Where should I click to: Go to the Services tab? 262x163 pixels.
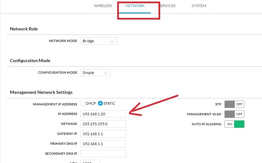168,6
